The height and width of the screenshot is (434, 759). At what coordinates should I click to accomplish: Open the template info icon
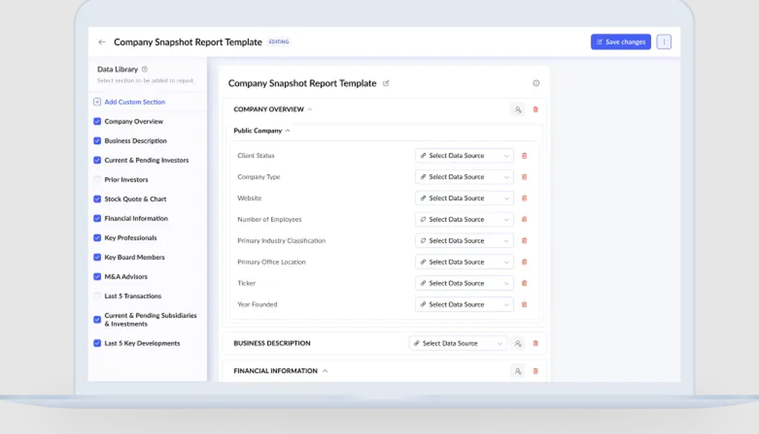point(536,83)
